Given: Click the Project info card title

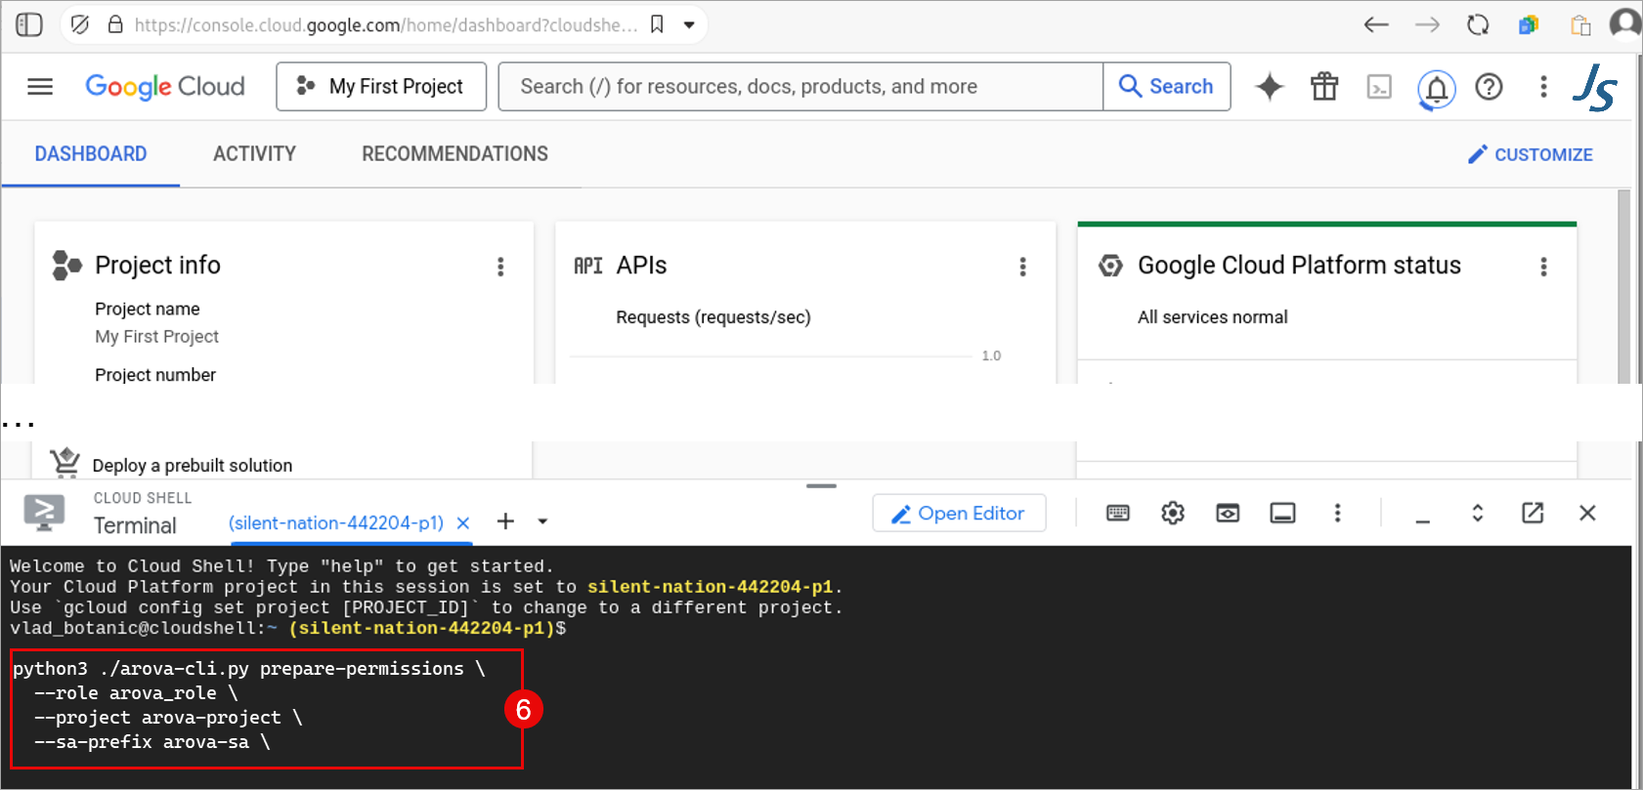Looking at the screenshot, I should pos(157,266).
